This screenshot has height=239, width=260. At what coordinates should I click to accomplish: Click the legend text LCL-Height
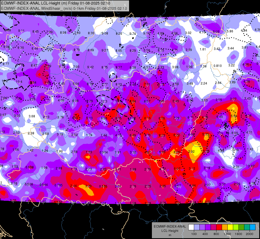[x=170, y=231]
